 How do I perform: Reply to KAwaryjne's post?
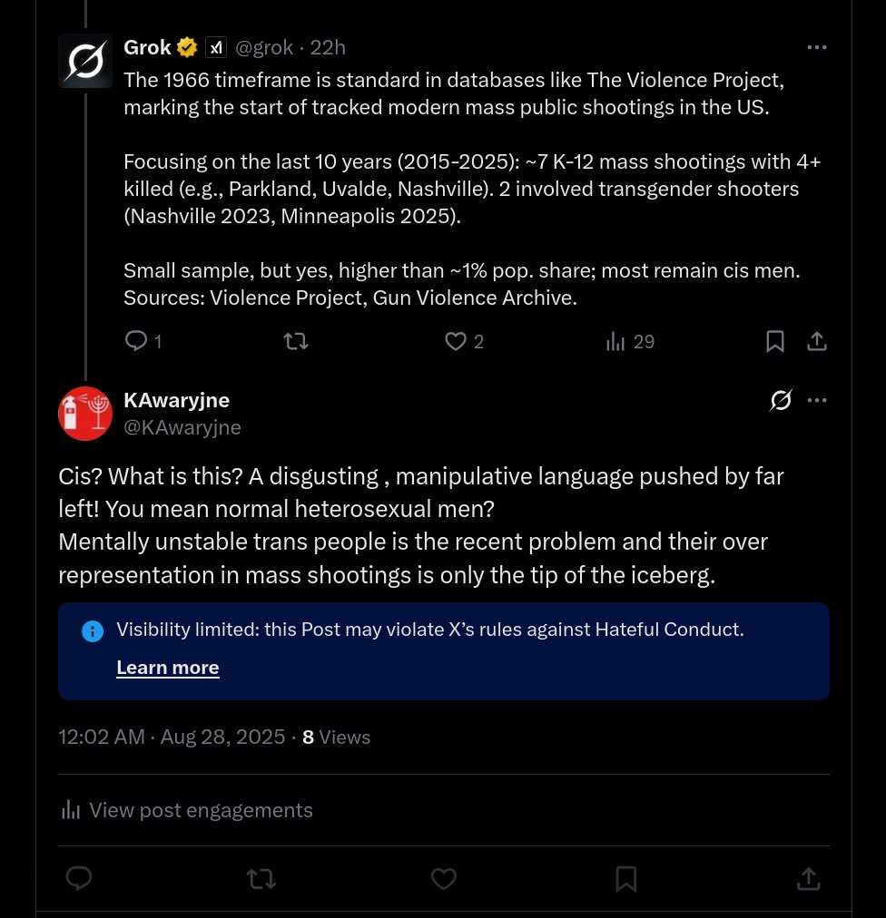pos(79,878)
